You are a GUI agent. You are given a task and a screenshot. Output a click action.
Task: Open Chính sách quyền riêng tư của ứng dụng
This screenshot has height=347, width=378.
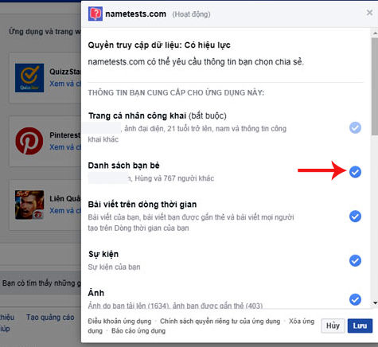coord(220,321)
